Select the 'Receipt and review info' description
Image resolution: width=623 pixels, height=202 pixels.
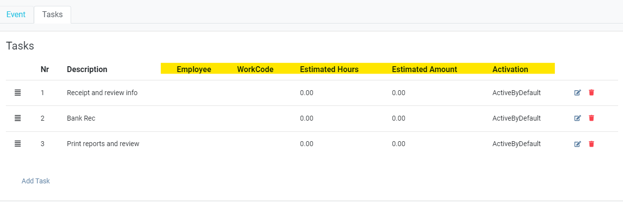point(102,93)
